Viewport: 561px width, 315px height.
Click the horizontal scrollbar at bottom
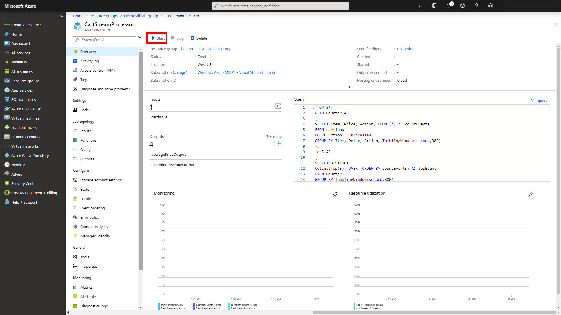point(434,313)
